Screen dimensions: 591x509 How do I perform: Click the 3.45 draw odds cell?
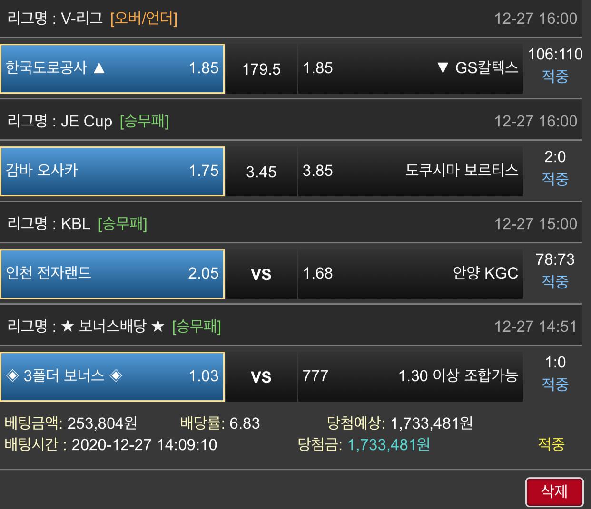click(261, 171)
